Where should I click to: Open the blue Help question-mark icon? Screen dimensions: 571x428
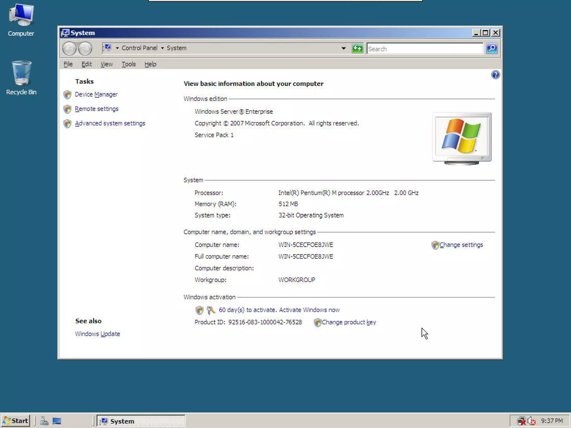[495, 75]
